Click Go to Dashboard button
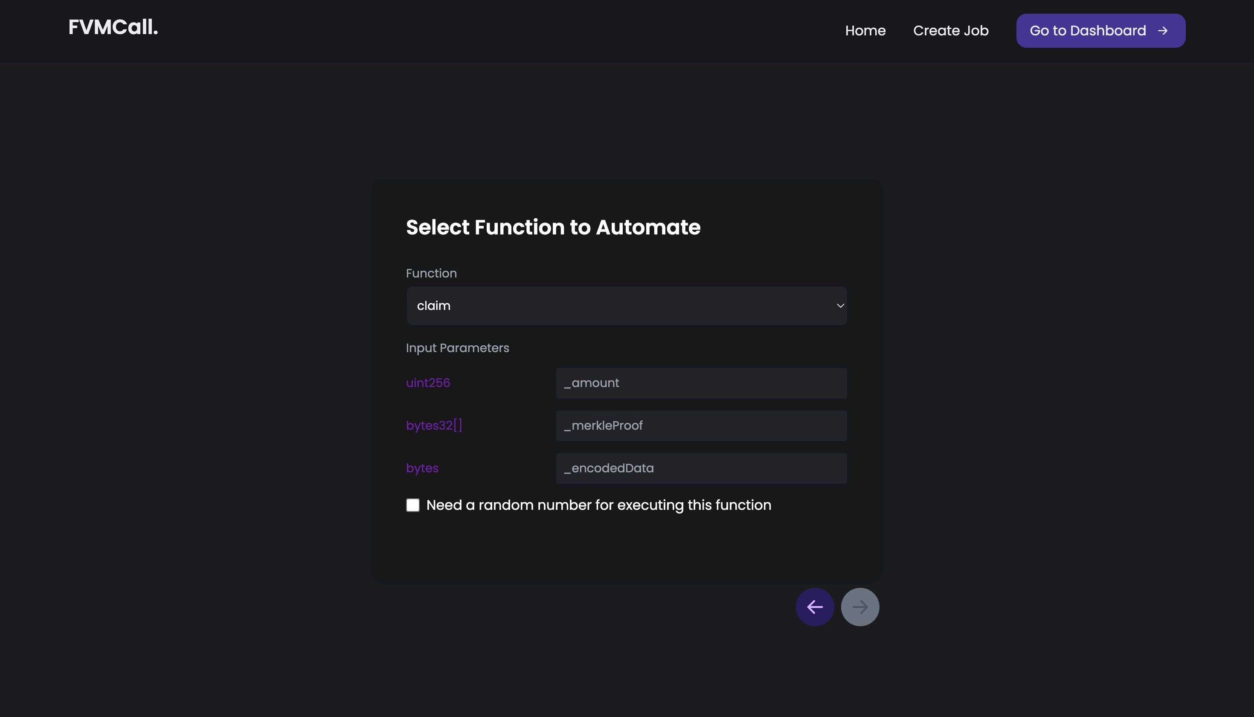 tap(1100, 30)
